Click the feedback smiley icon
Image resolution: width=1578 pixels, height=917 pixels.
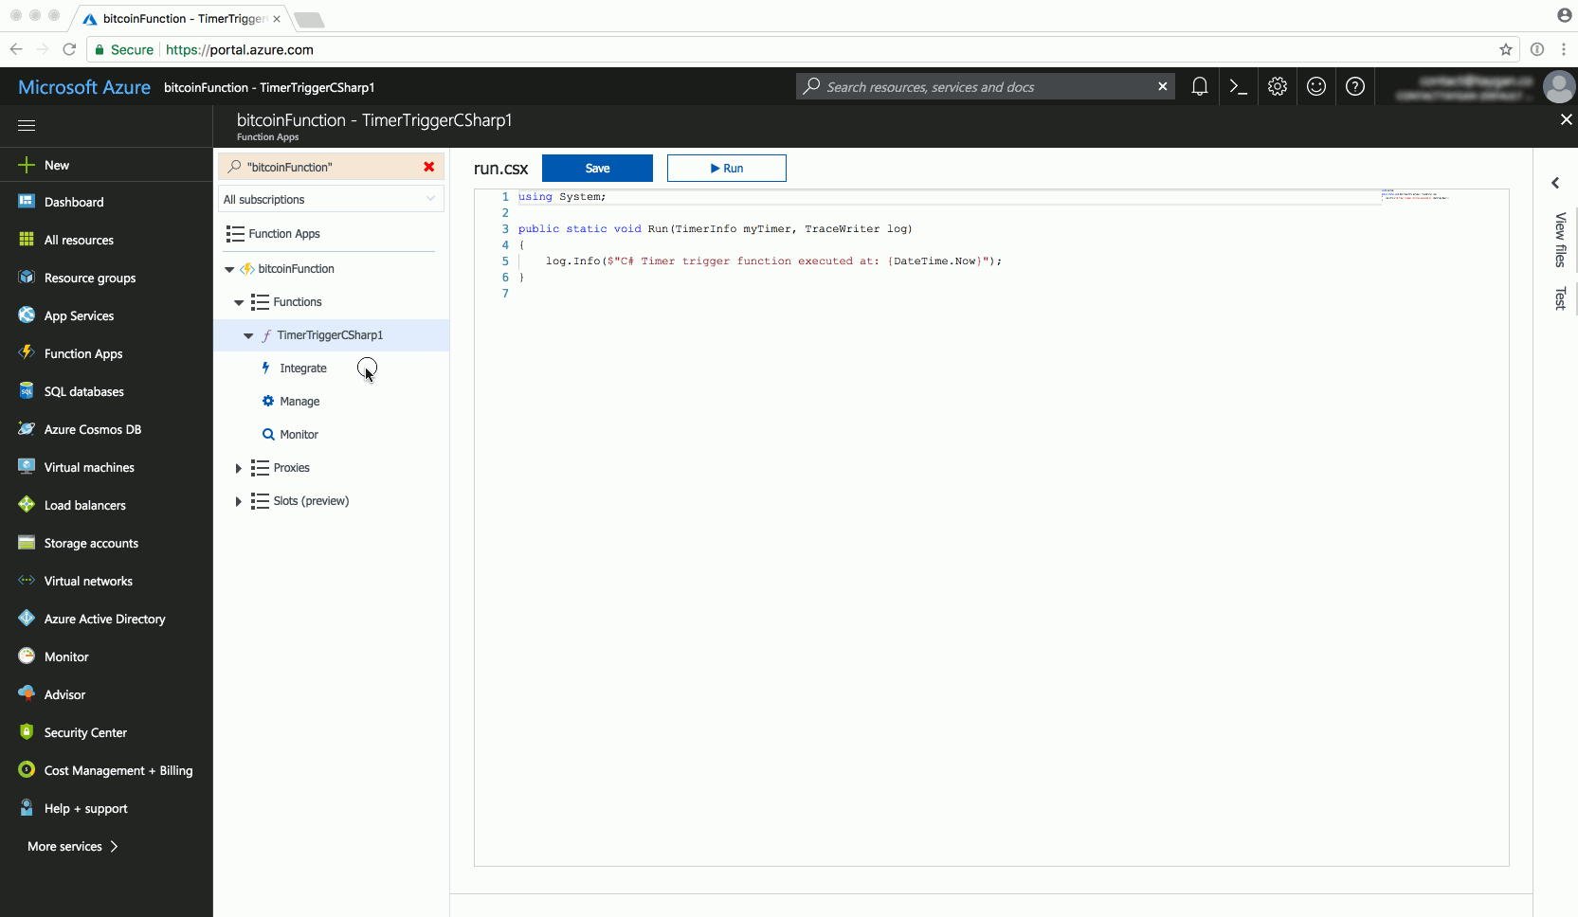point(1316,86)
